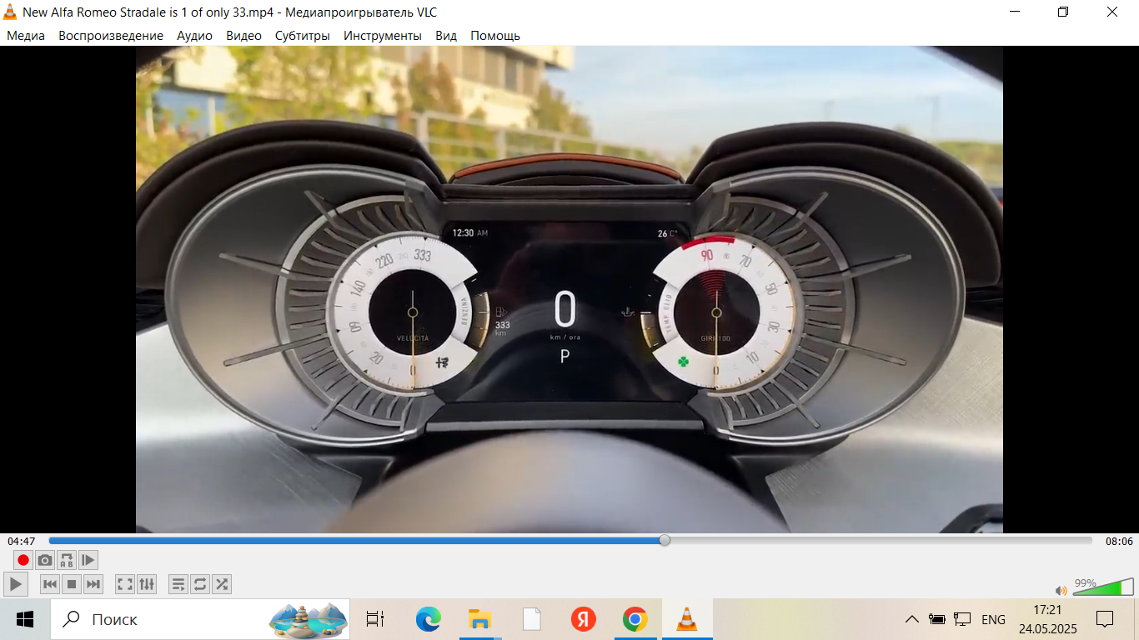Open the Субтитры menu
Image resolution: width=1139 pixels, height=640 pixels.
point(302,35)
